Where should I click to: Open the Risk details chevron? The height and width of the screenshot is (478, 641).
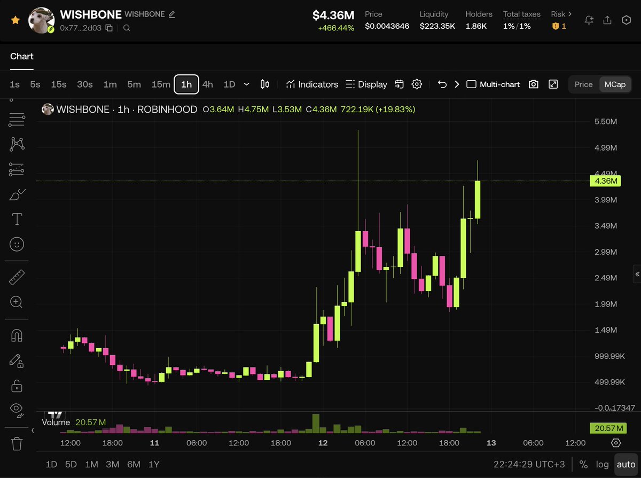tap(570, 14)
